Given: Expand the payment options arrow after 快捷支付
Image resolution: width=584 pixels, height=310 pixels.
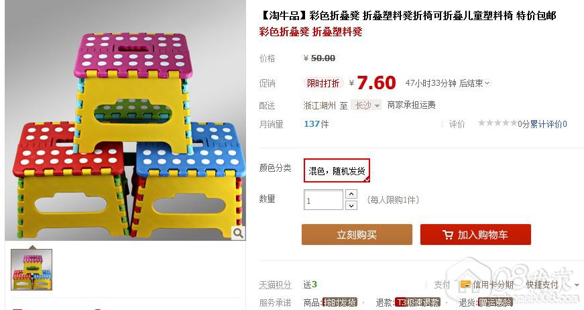Looking at the screenshot, I should pyautogui.click(x=577, y=285).
